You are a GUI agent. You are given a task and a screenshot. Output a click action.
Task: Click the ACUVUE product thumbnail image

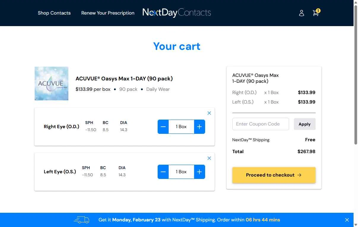click(x=52, y=83)
